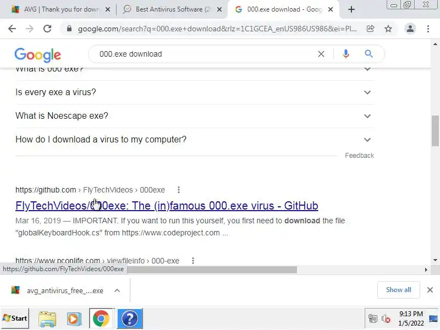
Task: Open avg_antivirus_free download options arrow
Action: click(117, 291)
